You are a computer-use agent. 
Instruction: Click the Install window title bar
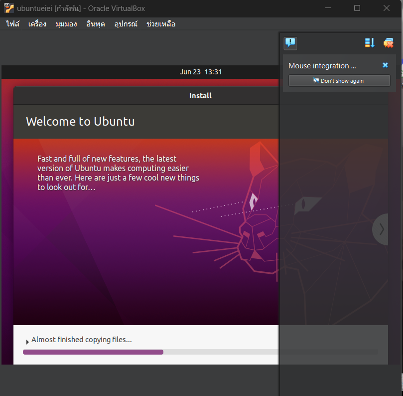[x=149, y=96]
